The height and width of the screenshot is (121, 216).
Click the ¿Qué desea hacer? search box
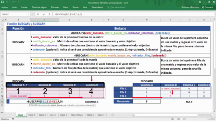click(x=116, y=7)
